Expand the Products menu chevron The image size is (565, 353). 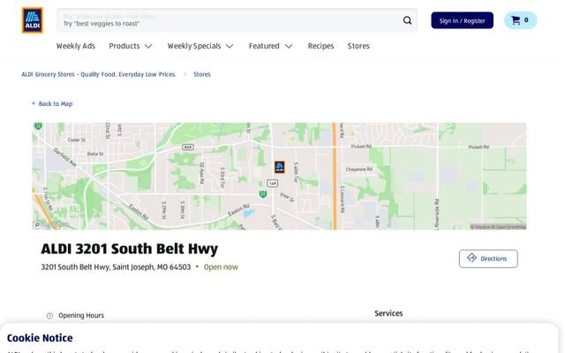click(148, 46)
